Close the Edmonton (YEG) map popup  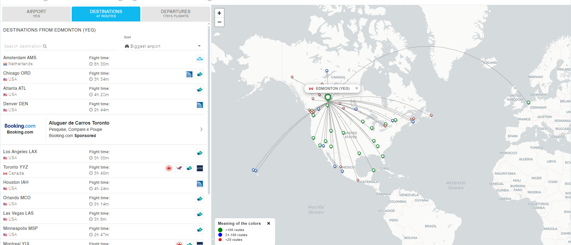pyautogui.click(x=356, y=88)
